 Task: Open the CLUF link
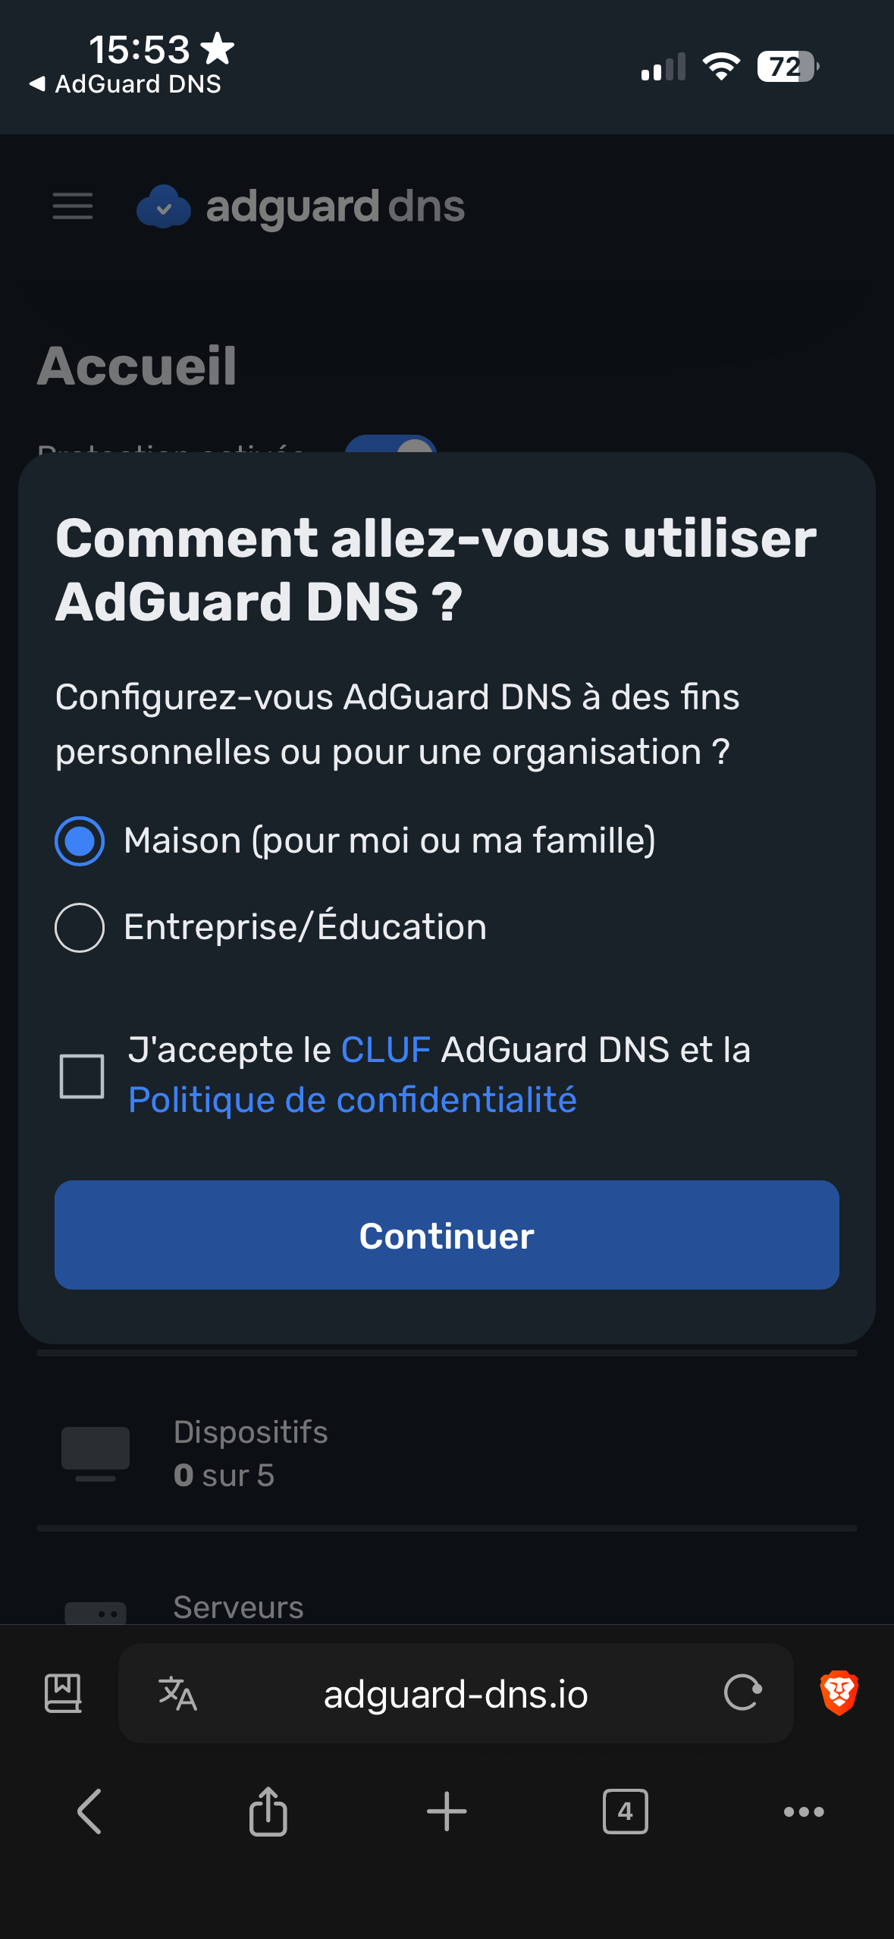pos(385,1049)
